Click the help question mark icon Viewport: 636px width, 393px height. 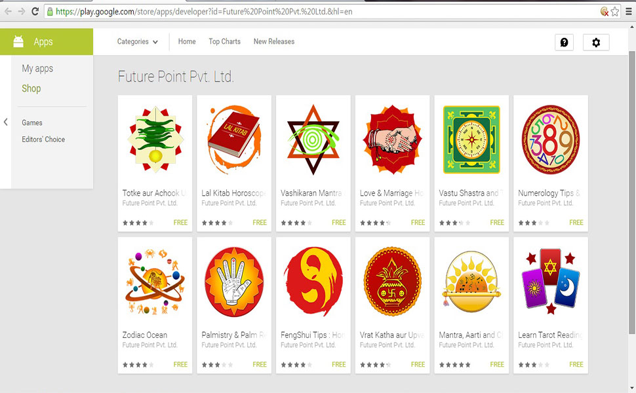click(564, 42)
